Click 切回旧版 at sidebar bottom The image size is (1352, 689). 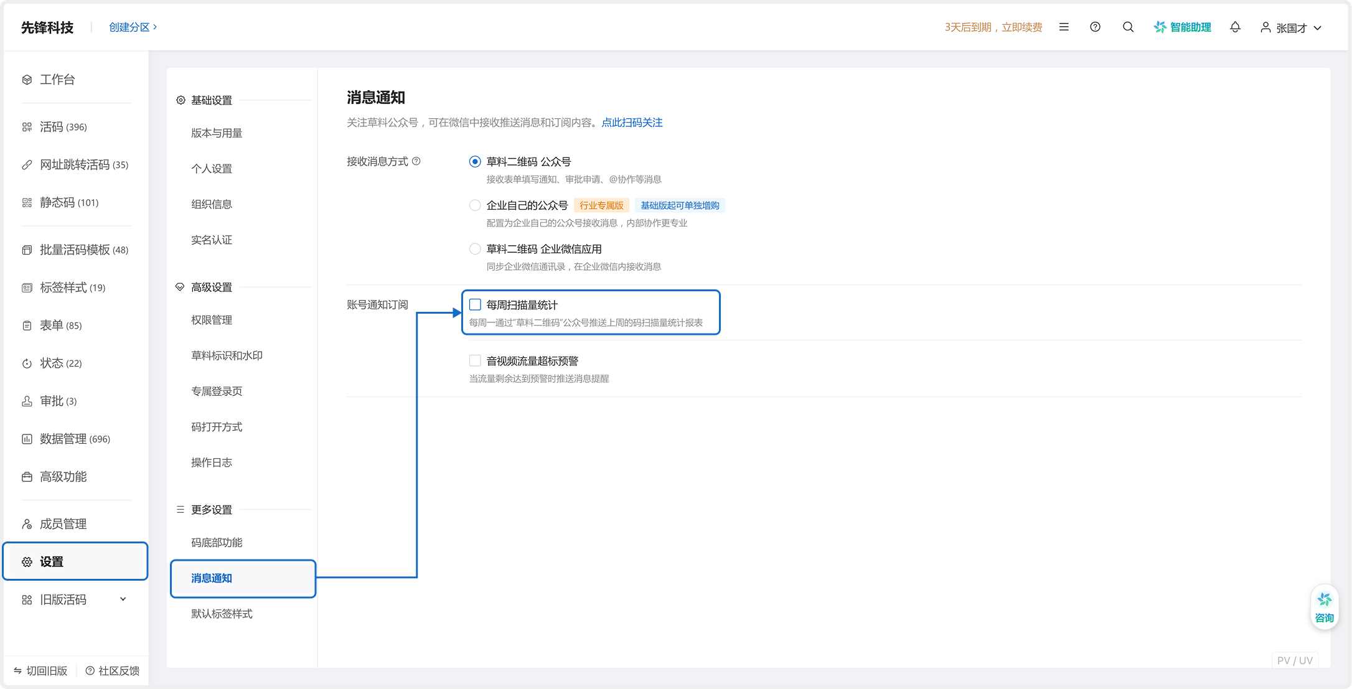40,670
